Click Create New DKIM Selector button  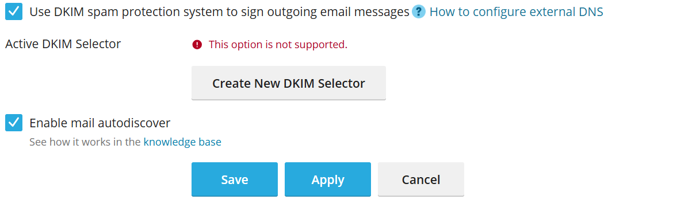pyautogui.click(x=288, y=83)
